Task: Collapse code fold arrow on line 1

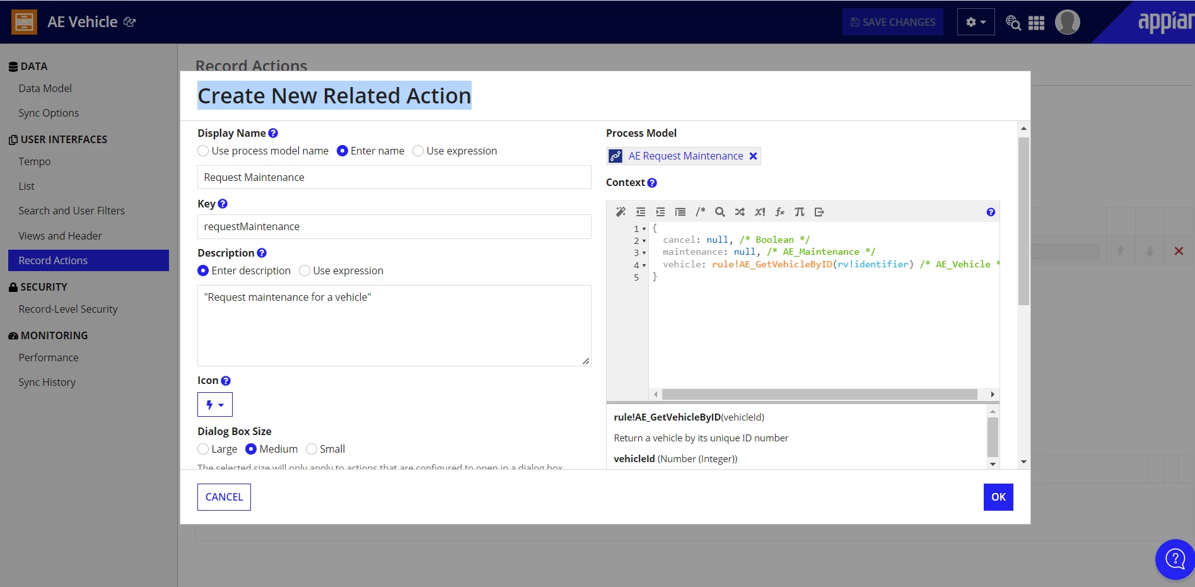Action: 644,229
